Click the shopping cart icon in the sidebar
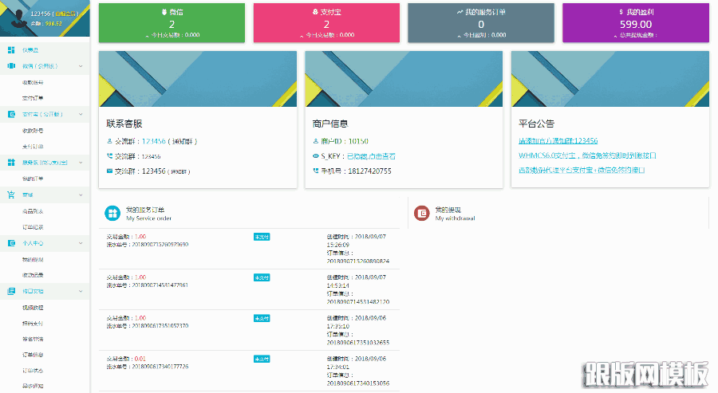The height and width of the screenshot is (393, 718). pos(11,195)
